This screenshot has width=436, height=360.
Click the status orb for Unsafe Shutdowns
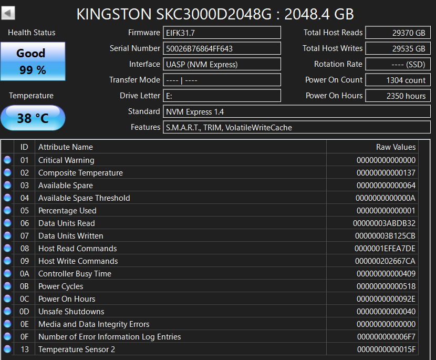(x=7, y=311)
